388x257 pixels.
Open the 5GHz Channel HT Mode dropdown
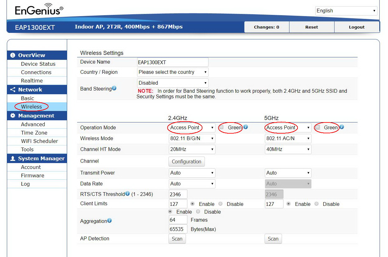[x=288, y=149]
